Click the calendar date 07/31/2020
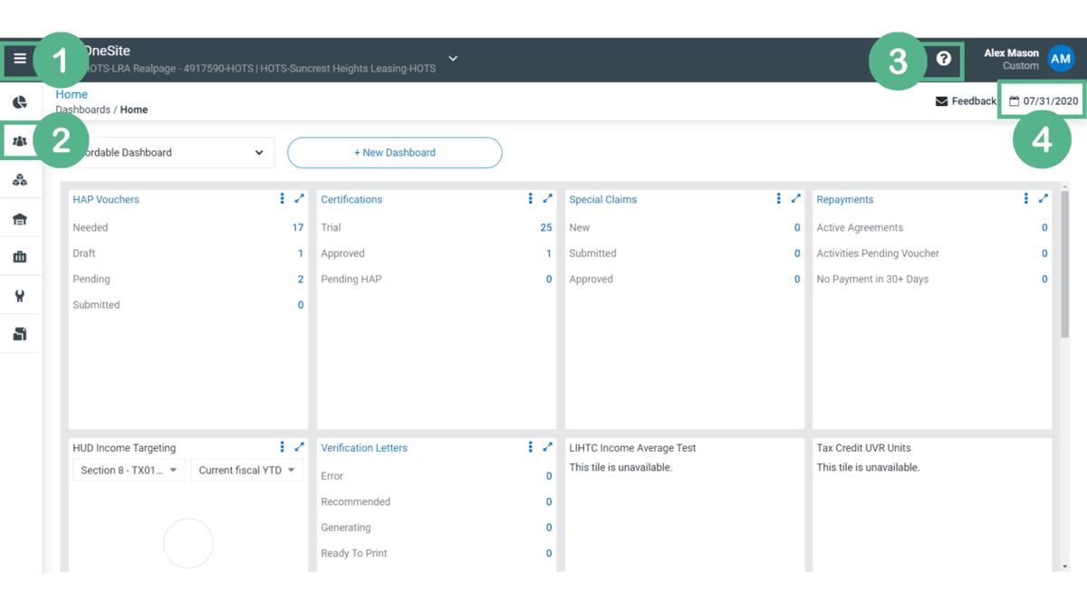This screenshot has width=1087, height=611. pos(1044,101)
